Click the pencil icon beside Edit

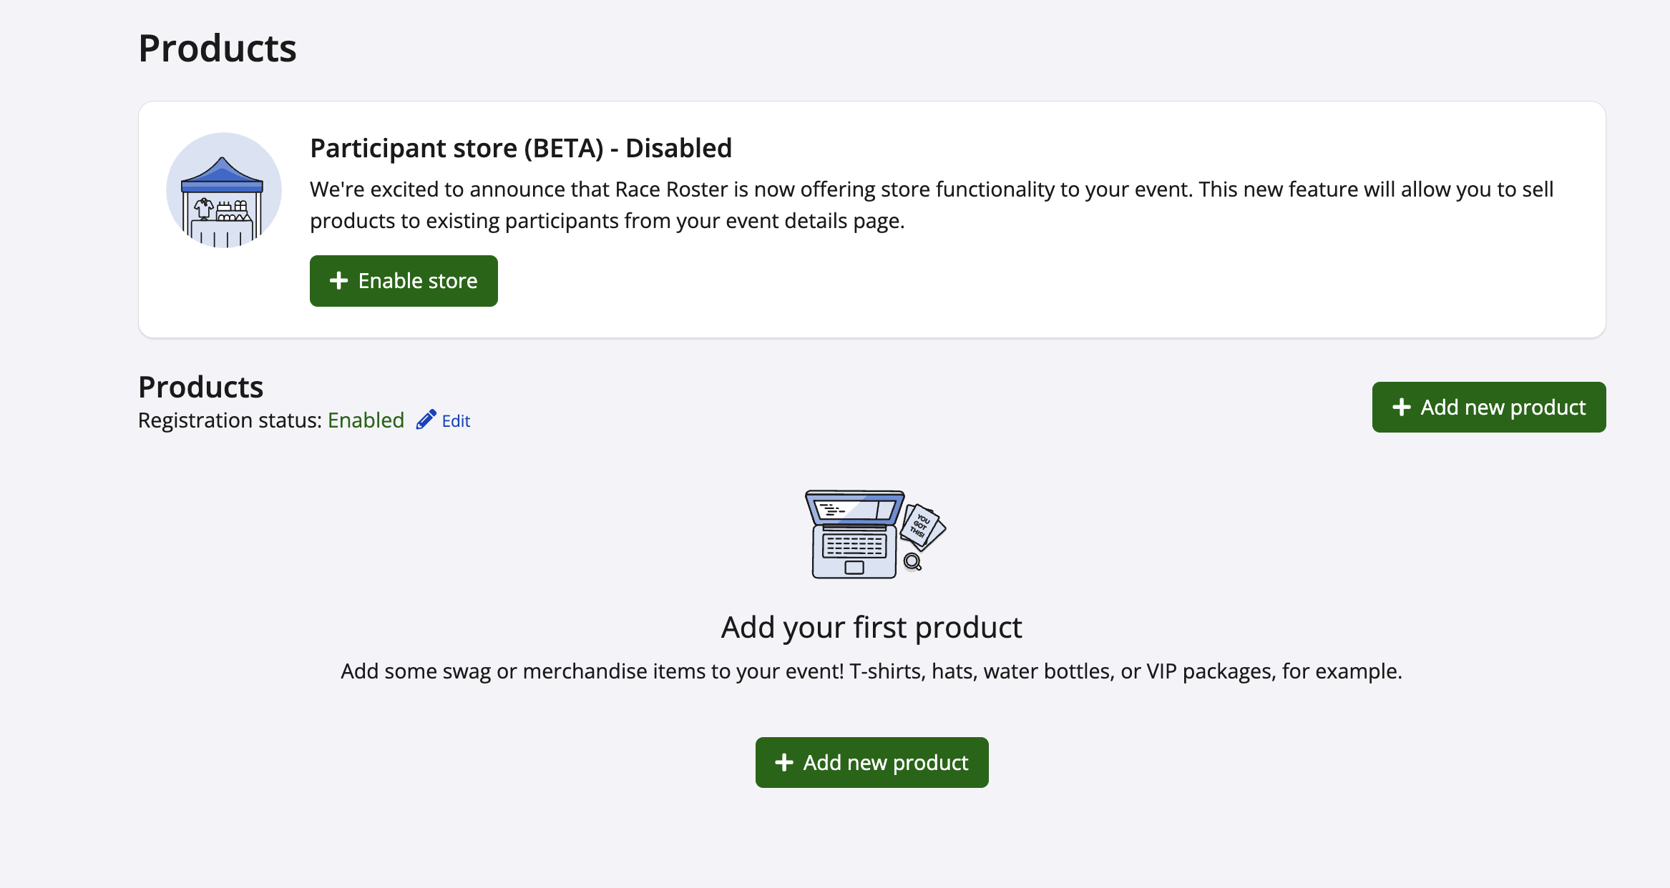426,420
